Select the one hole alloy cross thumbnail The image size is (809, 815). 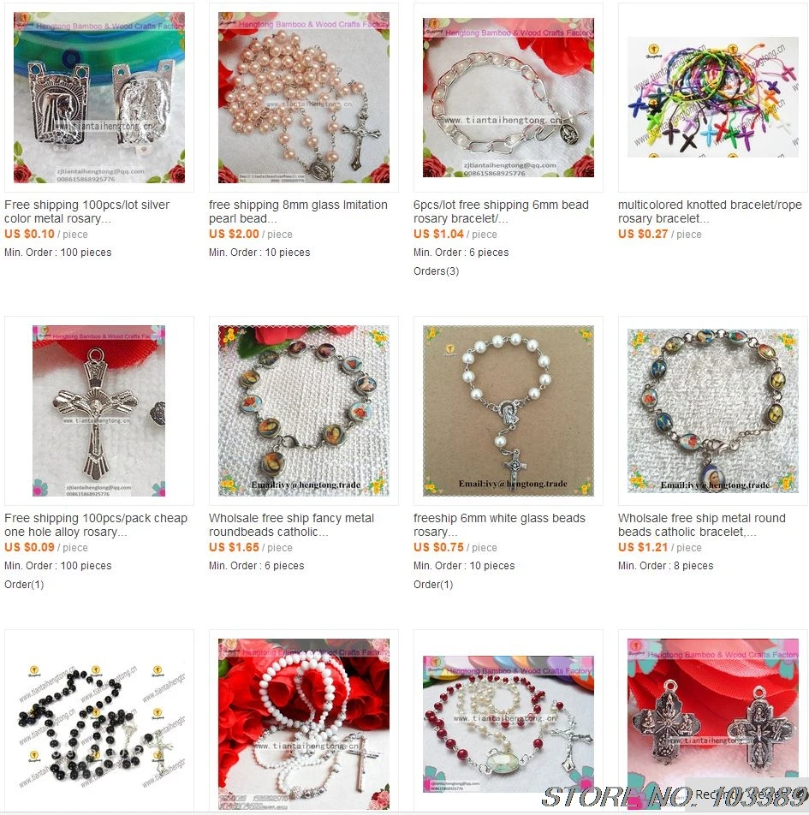point(98,411)
